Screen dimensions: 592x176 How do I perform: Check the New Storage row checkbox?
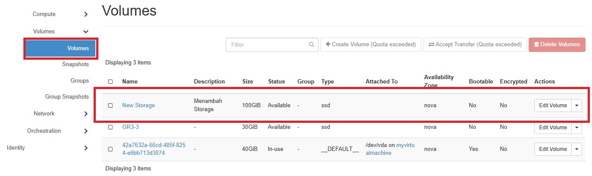tap(110, 106)
